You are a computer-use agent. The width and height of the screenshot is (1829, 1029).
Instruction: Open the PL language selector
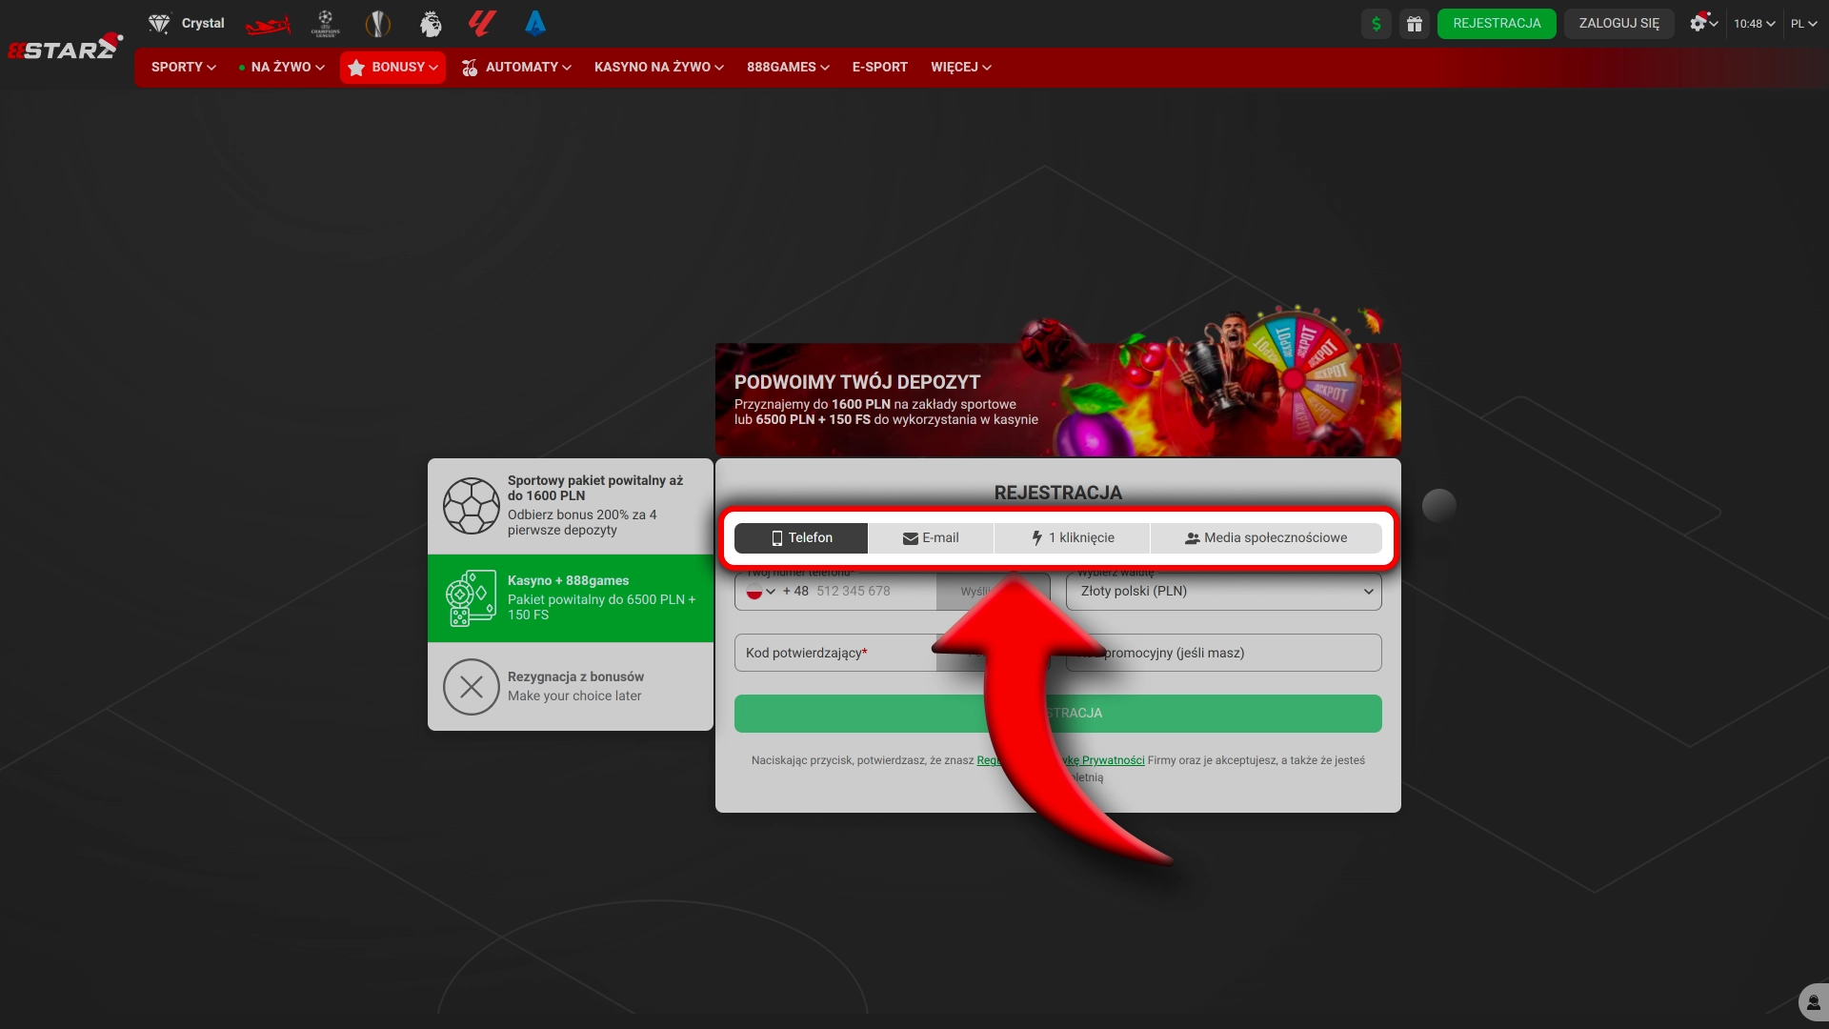1803,24
